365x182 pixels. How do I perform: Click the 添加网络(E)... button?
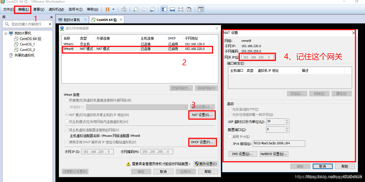[x=181, y=88]
